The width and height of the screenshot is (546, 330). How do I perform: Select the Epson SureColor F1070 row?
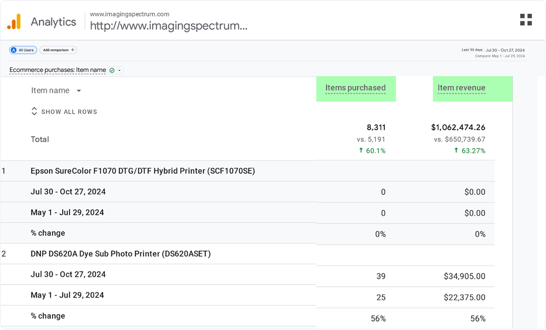(143, 171)
